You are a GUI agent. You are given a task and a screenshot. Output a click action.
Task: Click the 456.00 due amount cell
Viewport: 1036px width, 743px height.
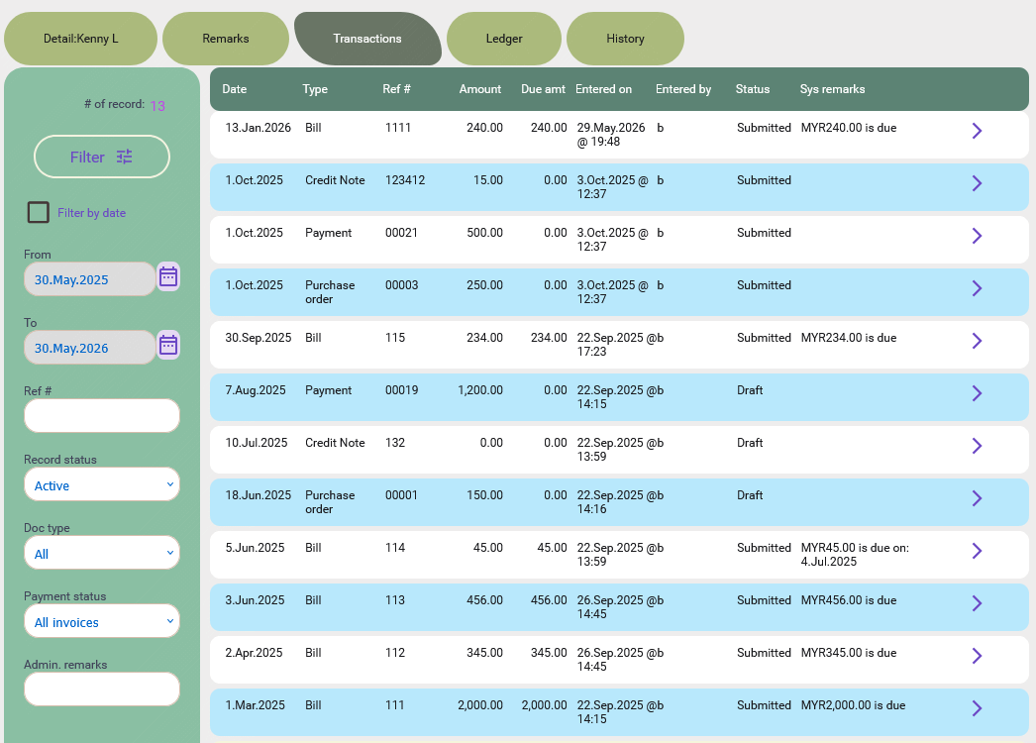pos(549,600)
